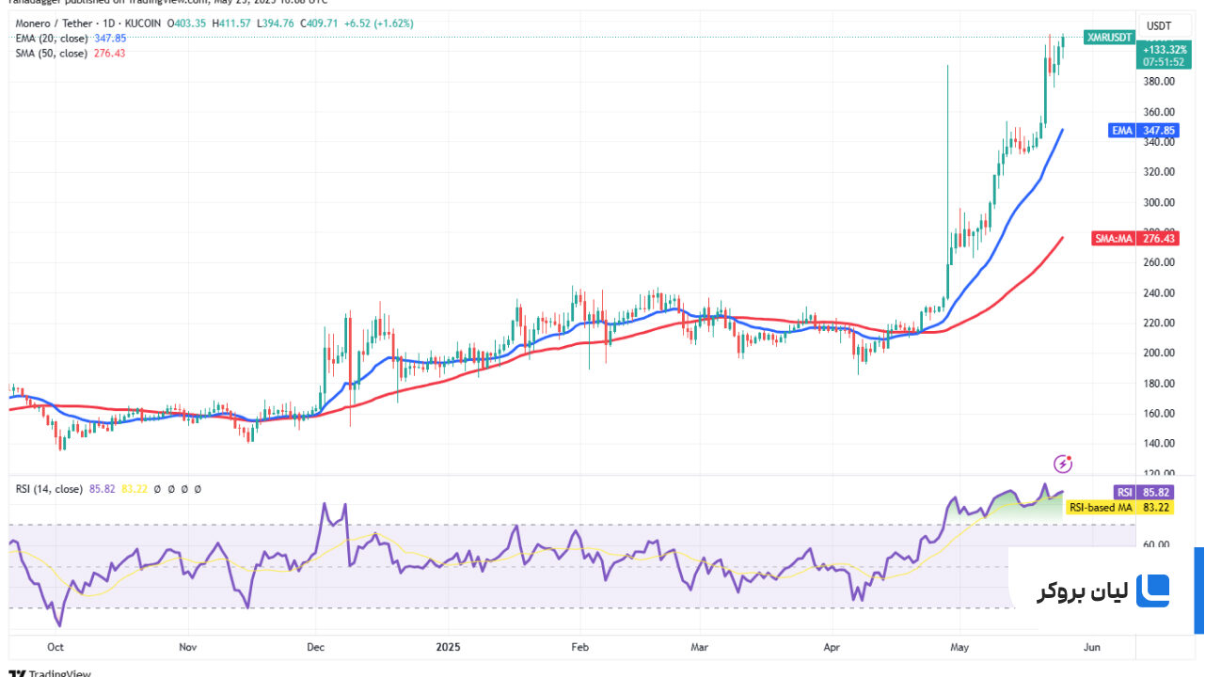Open the RSI (14, close) indicator legend
Image resolution: width=1205 pixels, height=677 pixels.
tap(49, 489)
